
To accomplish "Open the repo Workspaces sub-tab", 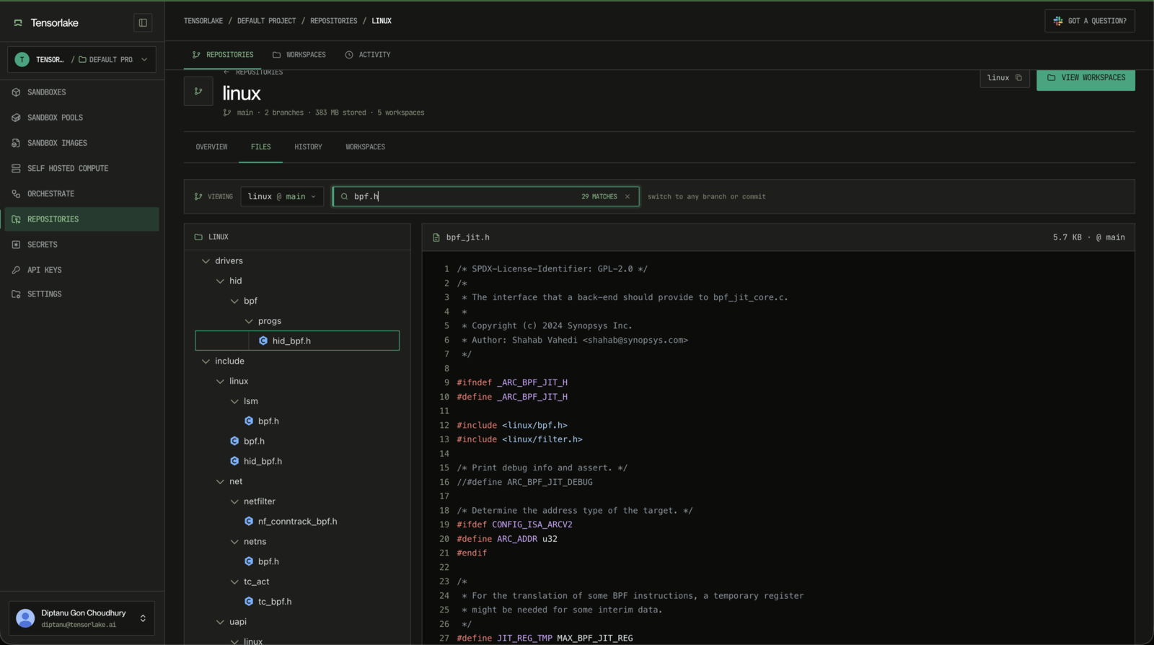I will (x=365, y=147).
